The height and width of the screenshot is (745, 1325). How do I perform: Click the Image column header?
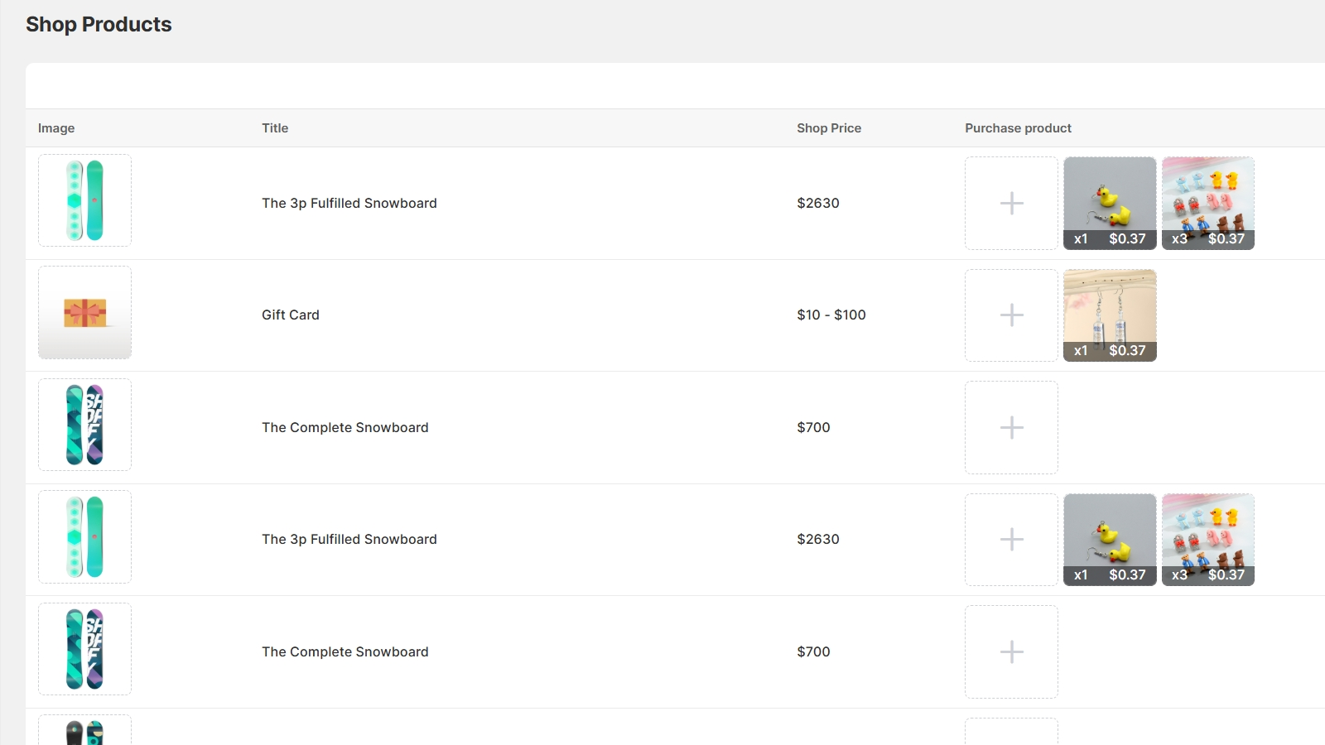56,128
